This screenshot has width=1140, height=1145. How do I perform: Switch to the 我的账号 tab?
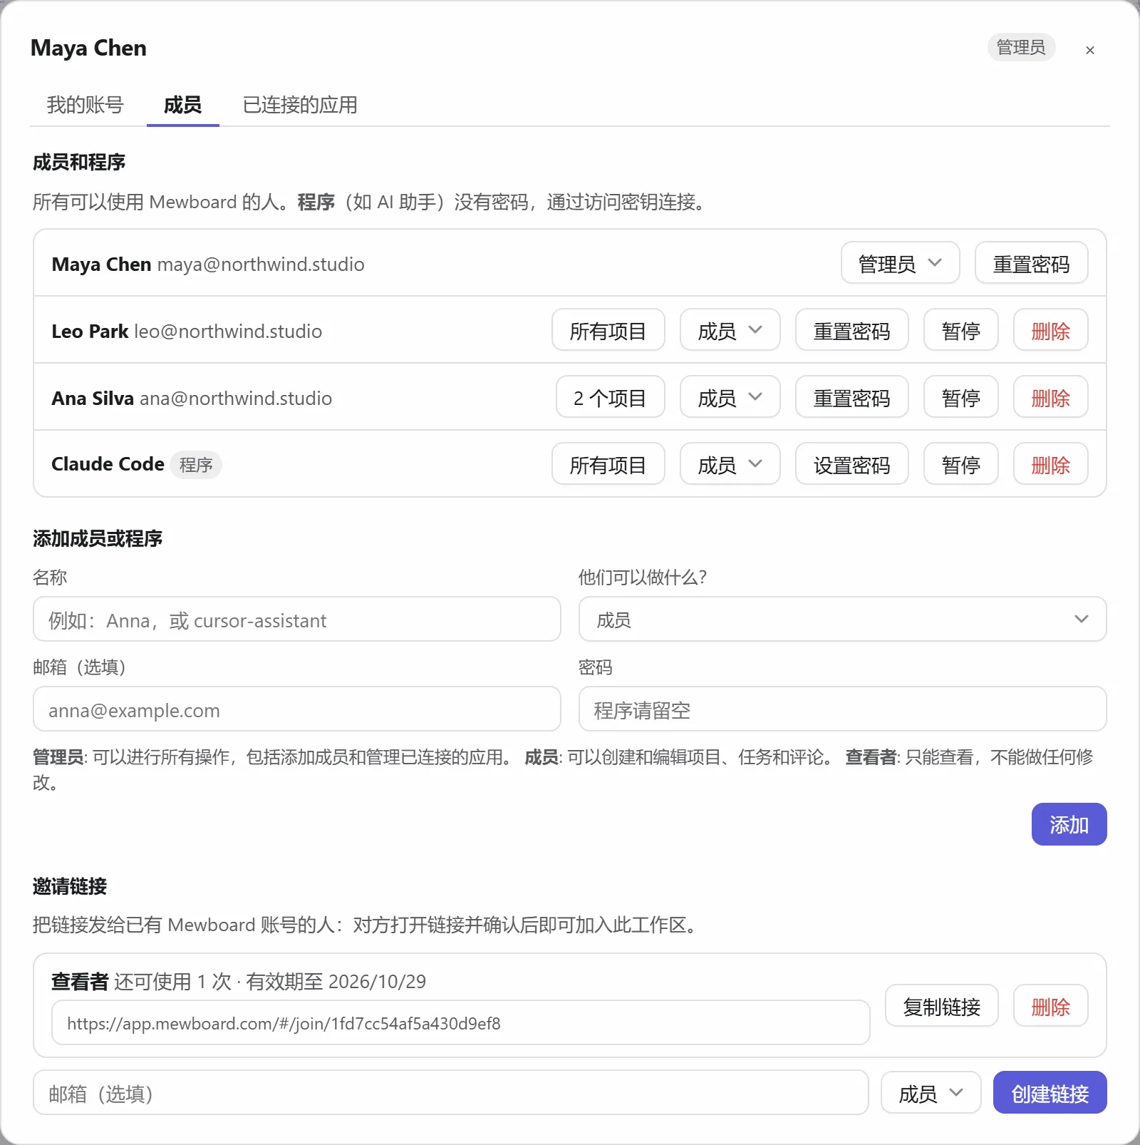85,105
